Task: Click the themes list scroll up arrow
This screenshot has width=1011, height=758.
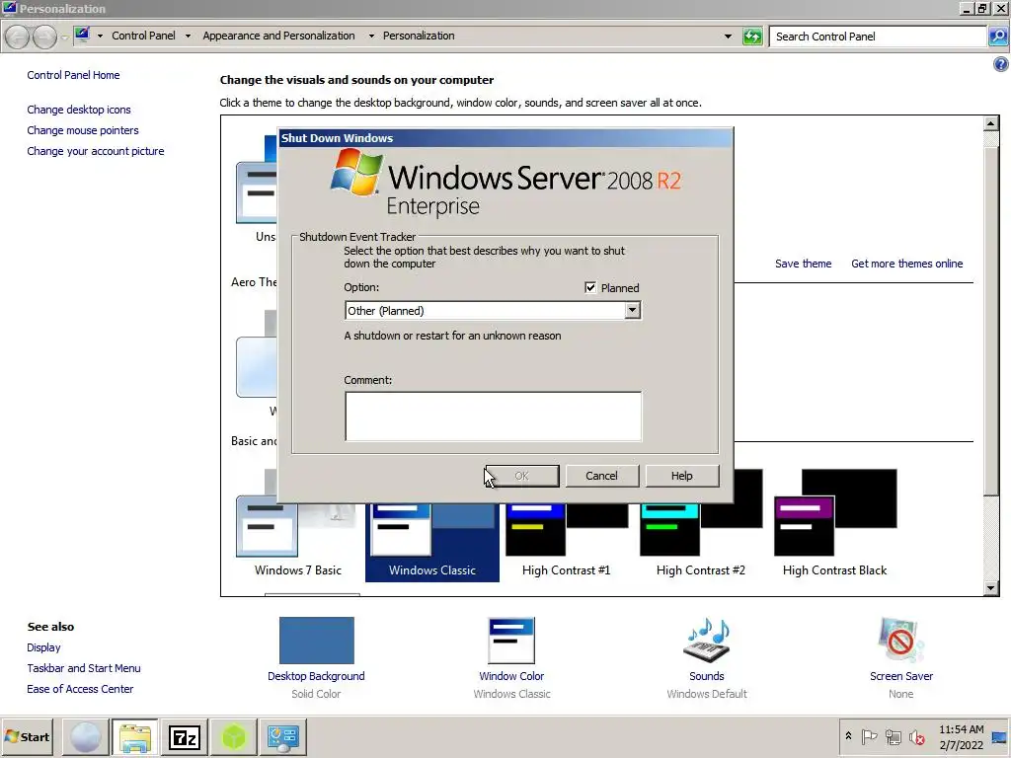Action: tap(991, 122)
